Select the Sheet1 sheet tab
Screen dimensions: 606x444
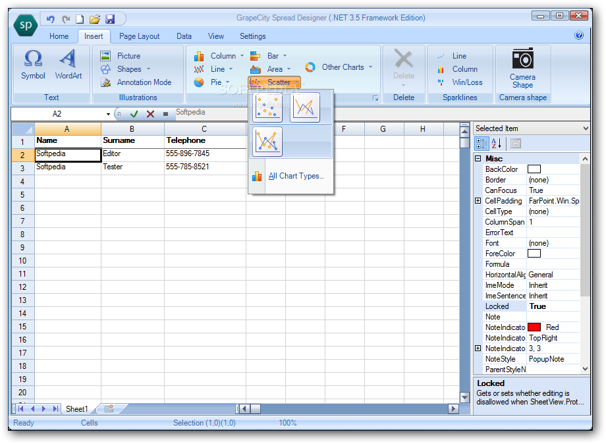[x=77, y=409]
